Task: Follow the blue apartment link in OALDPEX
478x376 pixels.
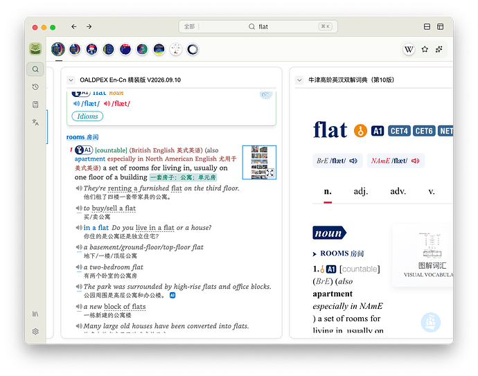Action: coord(90,159)
